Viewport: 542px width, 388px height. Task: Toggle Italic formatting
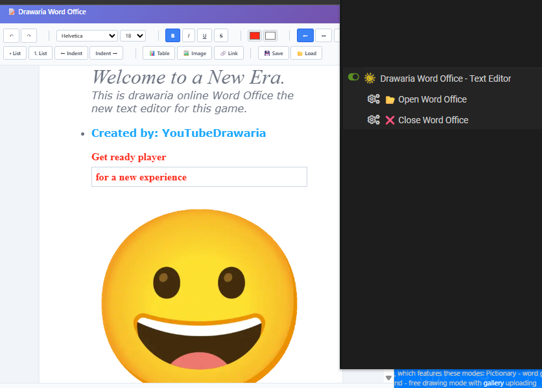tap(189, 36)
